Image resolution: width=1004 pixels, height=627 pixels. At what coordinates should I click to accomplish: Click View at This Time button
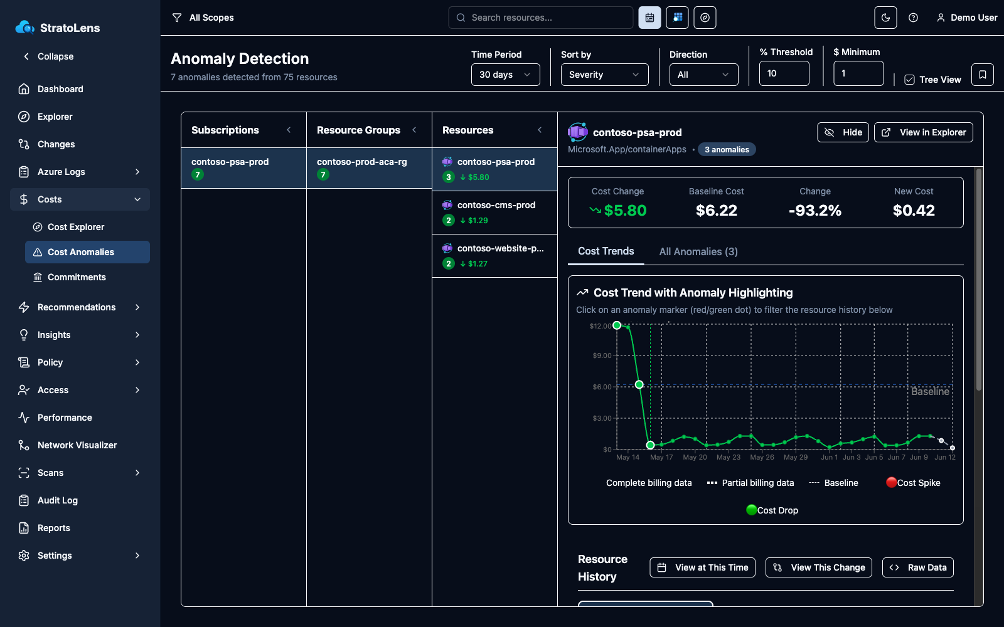702,567
